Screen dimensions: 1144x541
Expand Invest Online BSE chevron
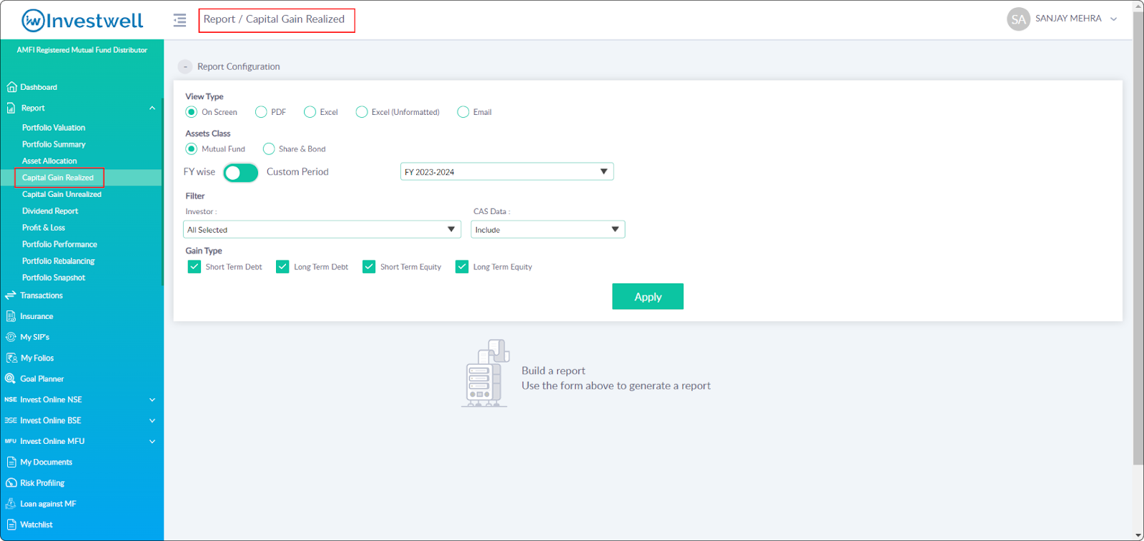pyautogui.click(x=152, y=420)
